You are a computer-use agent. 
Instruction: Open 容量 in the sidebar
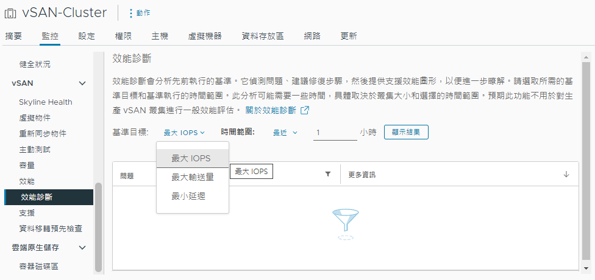point(27,166)
